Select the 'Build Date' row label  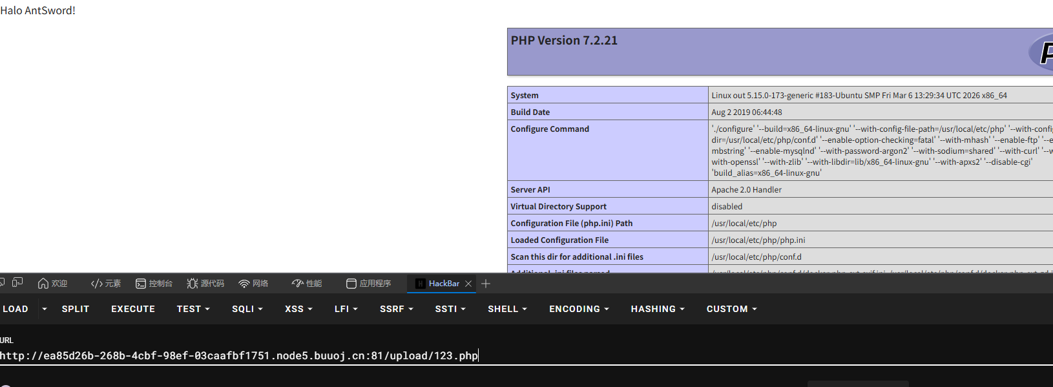[530, 112]
